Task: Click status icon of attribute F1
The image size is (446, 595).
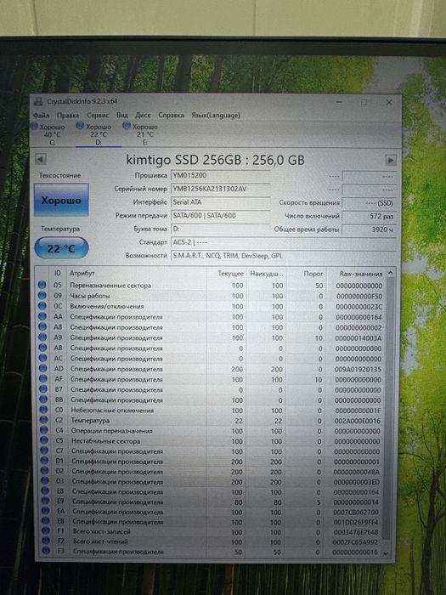Action: [x=46, y=531]
